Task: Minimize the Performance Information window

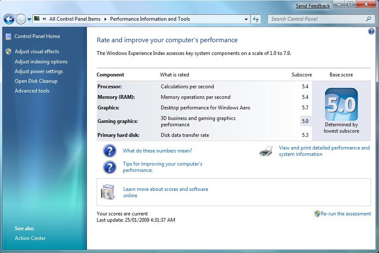Action: [x=339, y=4]
